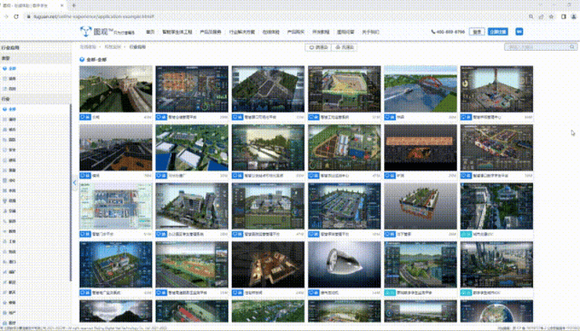Image resolution: width=580 pixels, height=331 pixels.
Task: Open the browser profile avatar icon
Action: pos(574,16)
